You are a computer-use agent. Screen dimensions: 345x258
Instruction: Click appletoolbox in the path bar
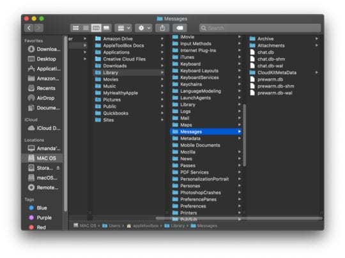pyautogui.click(x=143, y=226)
